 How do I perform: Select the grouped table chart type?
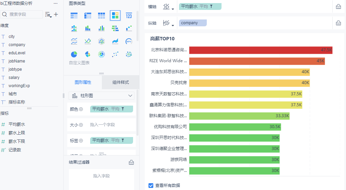coord(74,16)
